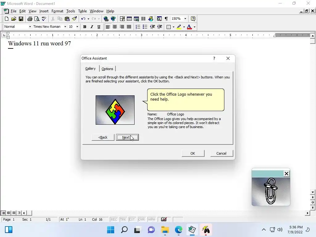Viewport: 316px width, 237px height.
Task: Insert a table
Action: tap(129, 19)
